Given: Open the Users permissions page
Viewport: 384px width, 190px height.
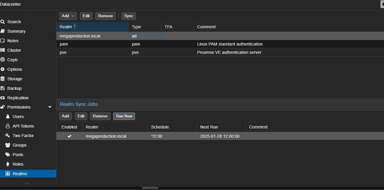Looking at the screenshot, I should point(18,117).
